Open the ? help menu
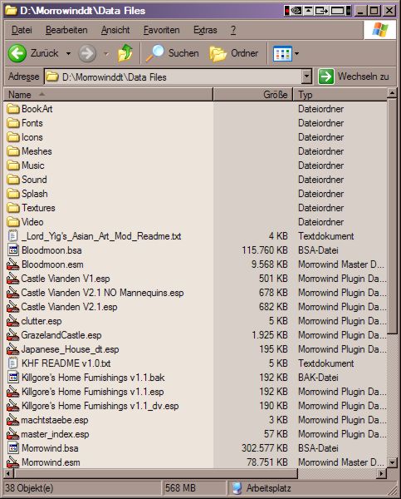This screenshot has height=499, width=401. (233, 30)
